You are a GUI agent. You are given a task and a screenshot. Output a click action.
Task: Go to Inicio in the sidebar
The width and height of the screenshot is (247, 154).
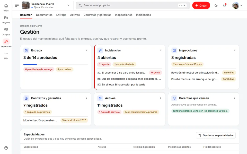[6, 8]
